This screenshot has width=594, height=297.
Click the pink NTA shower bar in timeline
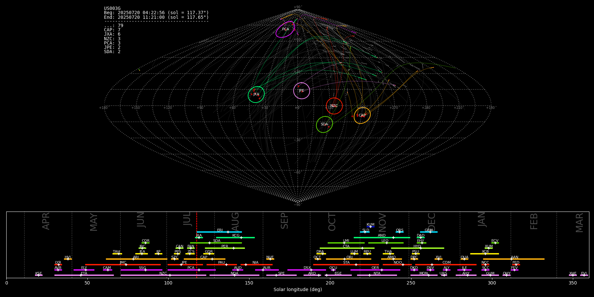coord(377,275)
